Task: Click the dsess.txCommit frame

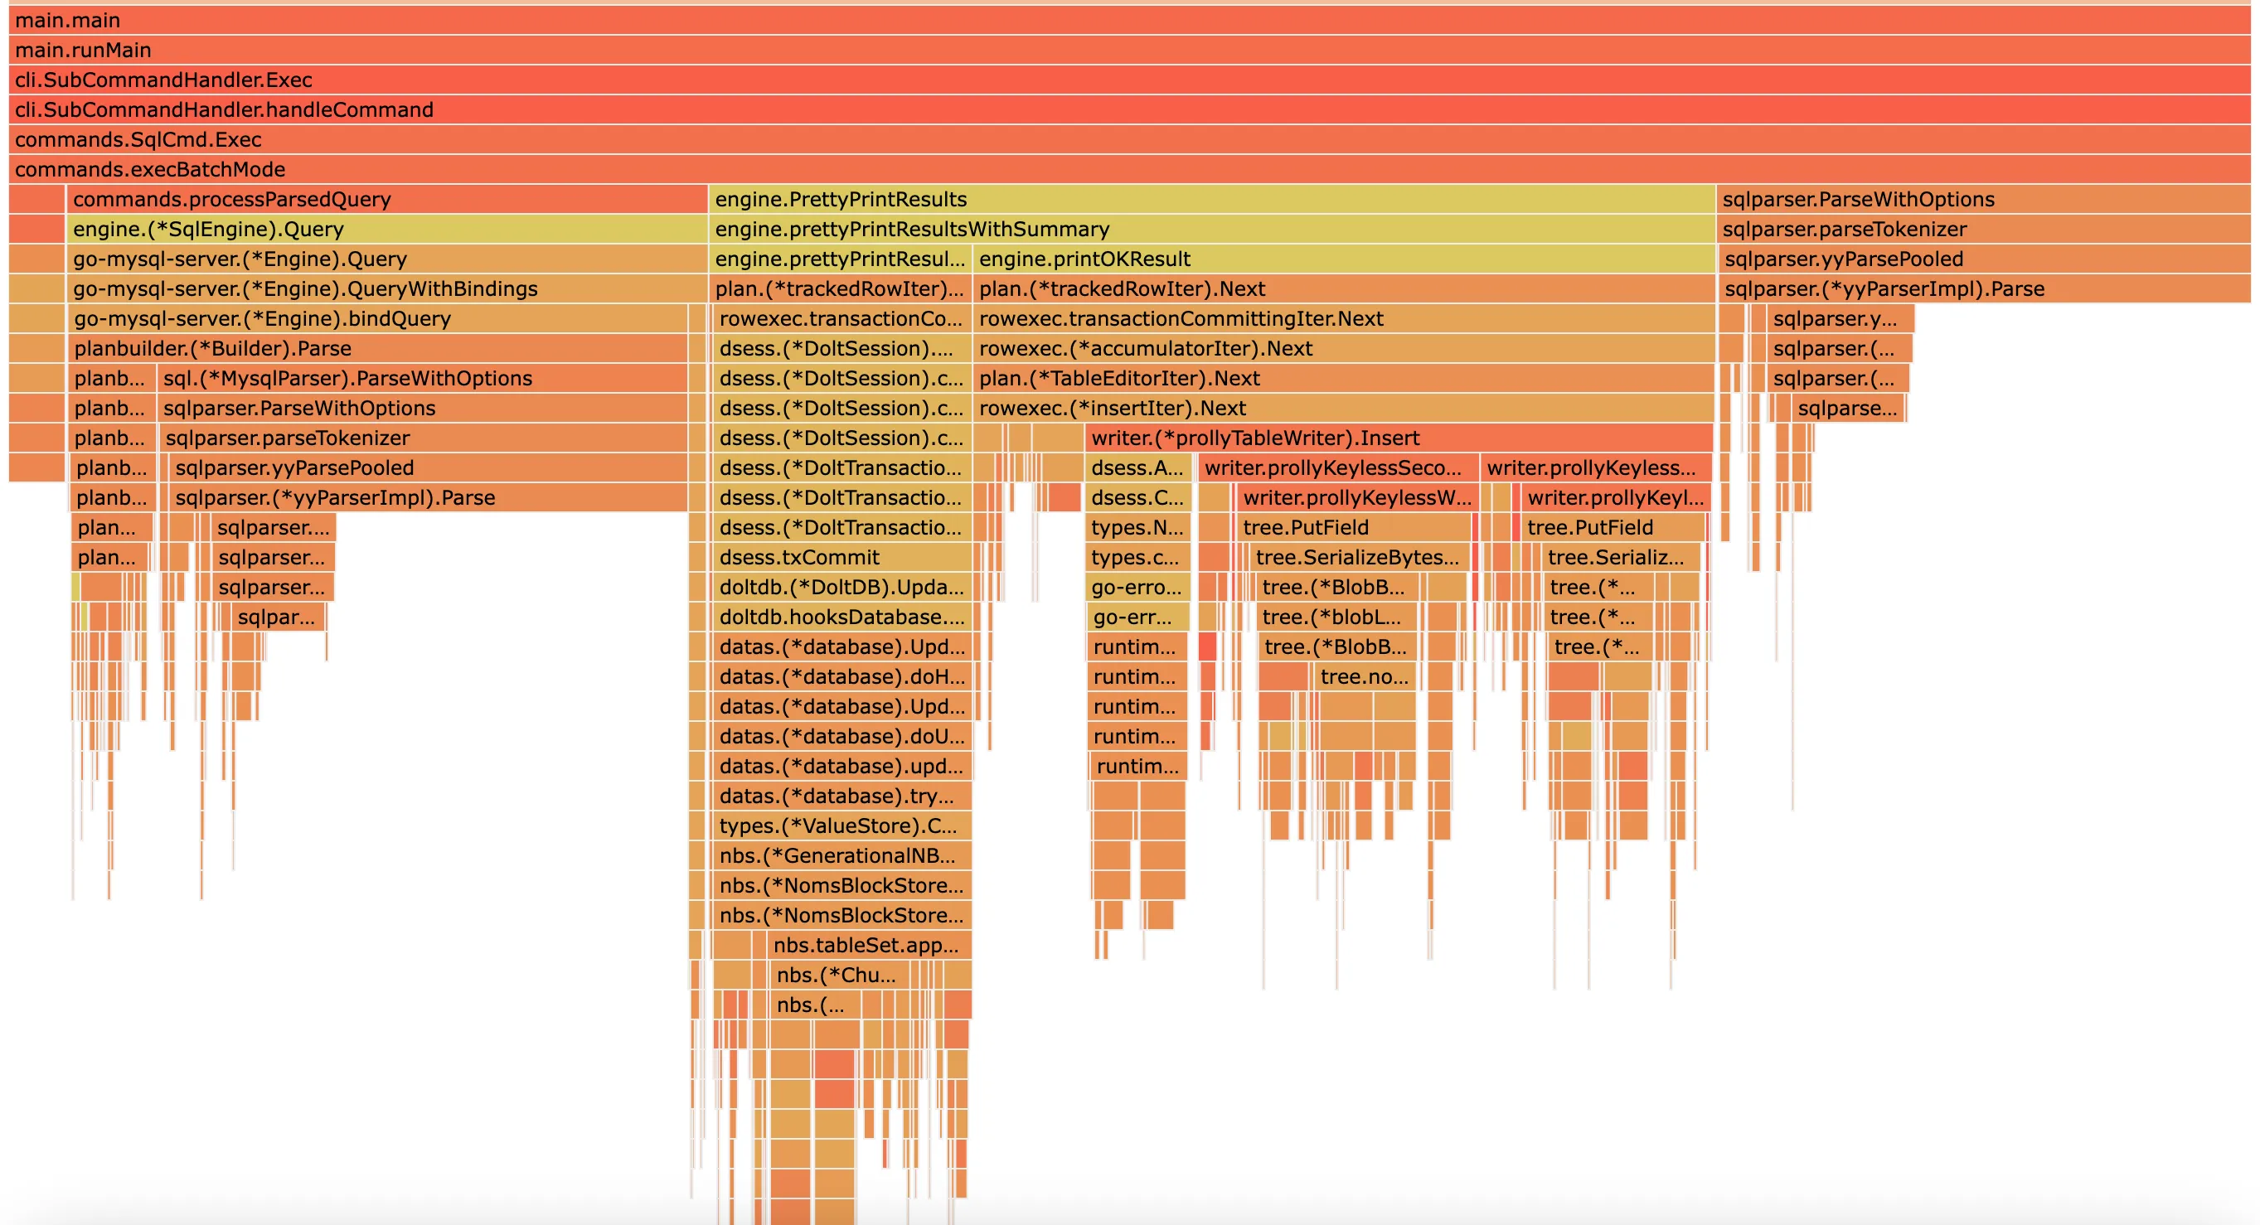Action: click(x=841, y=557)
